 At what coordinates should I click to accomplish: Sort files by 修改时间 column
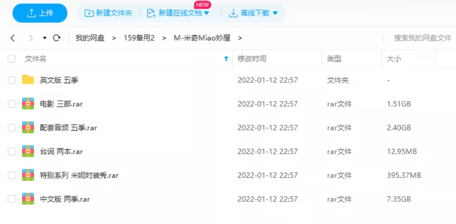click(252, 59)
